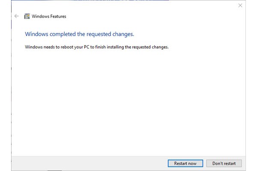
Task: Return to the previous page with left arrow
Action: [17, 16]
